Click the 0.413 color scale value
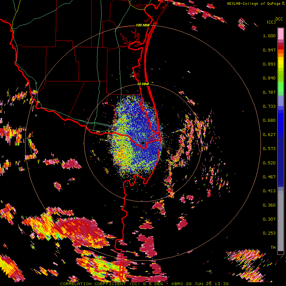This screenshot has width=286, height=286. point(269,191)
